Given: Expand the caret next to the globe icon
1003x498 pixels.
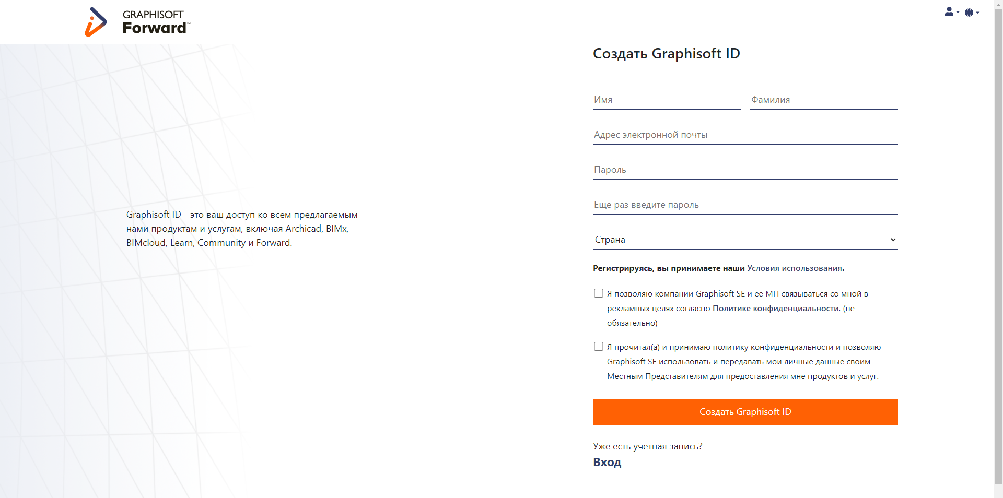Looking at the screenshot, I should 978,14.
